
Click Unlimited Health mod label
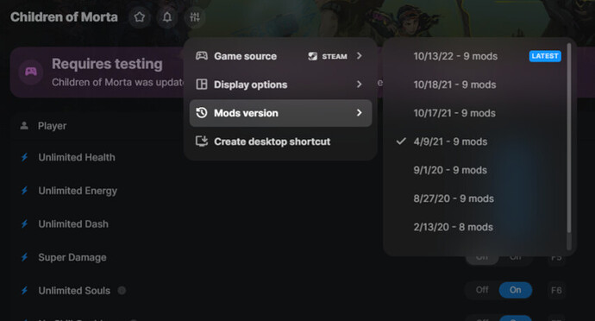click(x=77, y=157)
